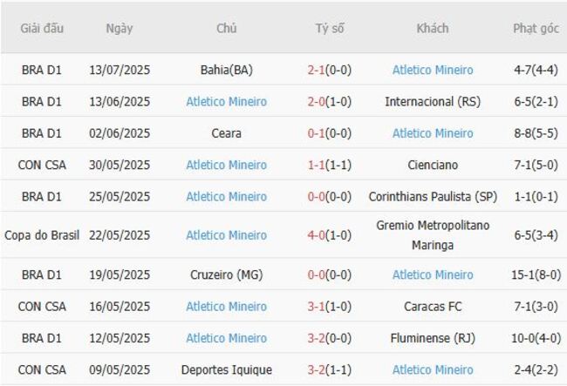The height and width of the screenshot is (386, 567).
Task: Click Atletico Mineiro in the 13/07/2025 row
Action: click(433, 70)
